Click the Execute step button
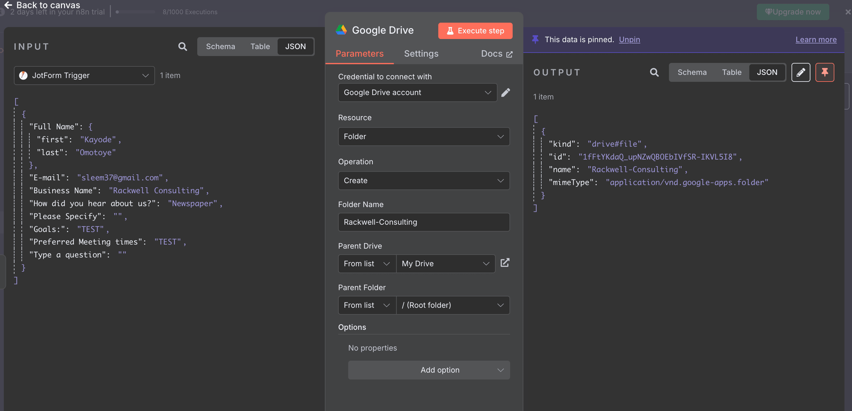The height and width of the screenshot is (411, 852). click(475, 31)
